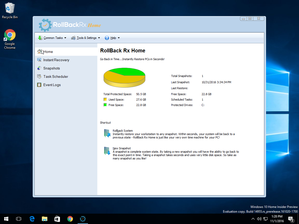This screenshot has height=224, width=299.
Task: Click the RollBack Rx gear logo
Action: (45, 25)
